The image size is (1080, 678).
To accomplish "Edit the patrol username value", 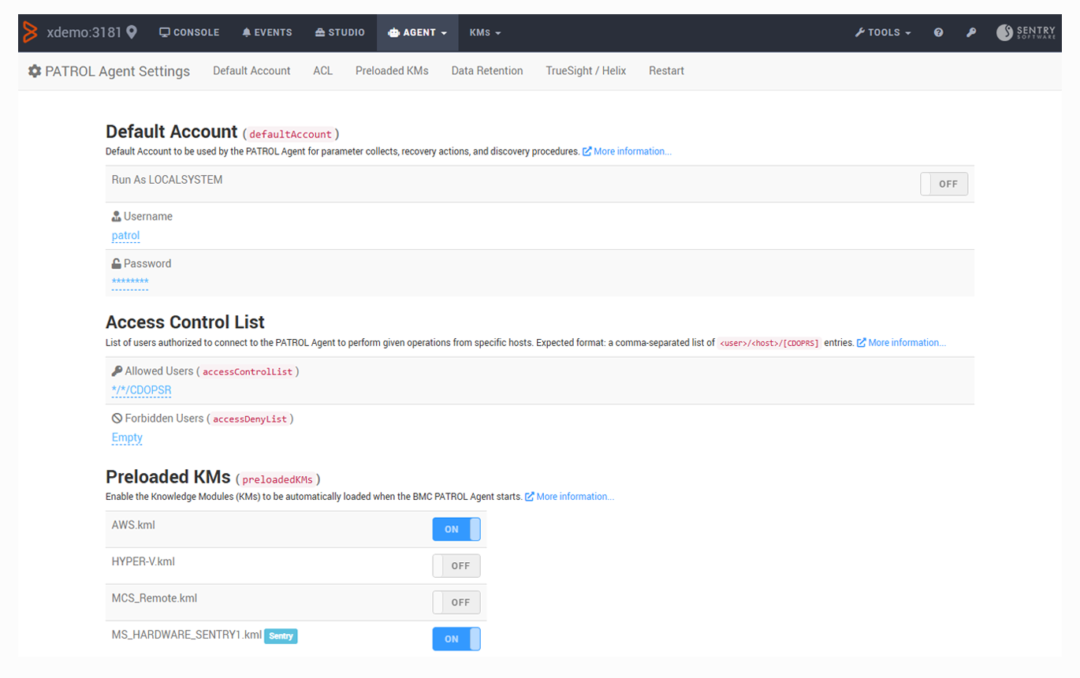I will click(125, 236).
